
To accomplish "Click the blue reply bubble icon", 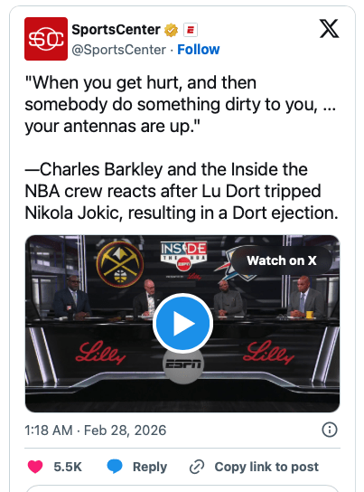I will click(115, 467).
